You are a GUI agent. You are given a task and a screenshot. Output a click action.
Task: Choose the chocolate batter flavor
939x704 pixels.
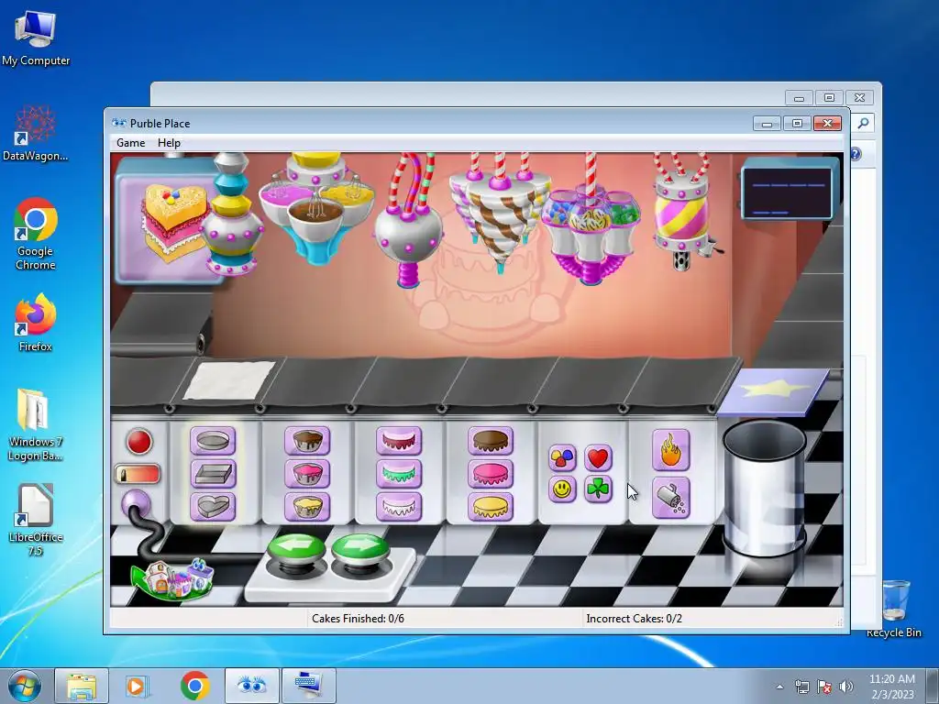(x=306, y=441)
